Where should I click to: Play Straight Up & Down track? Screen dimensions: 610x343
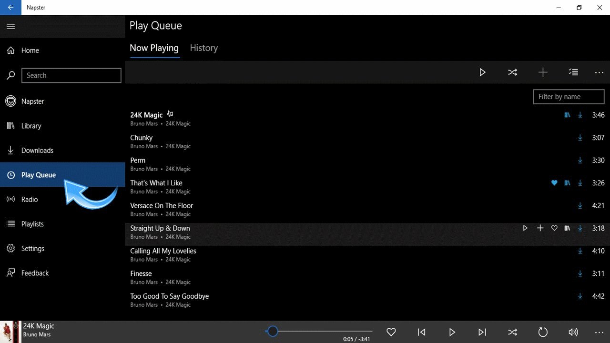pos(525,228)
